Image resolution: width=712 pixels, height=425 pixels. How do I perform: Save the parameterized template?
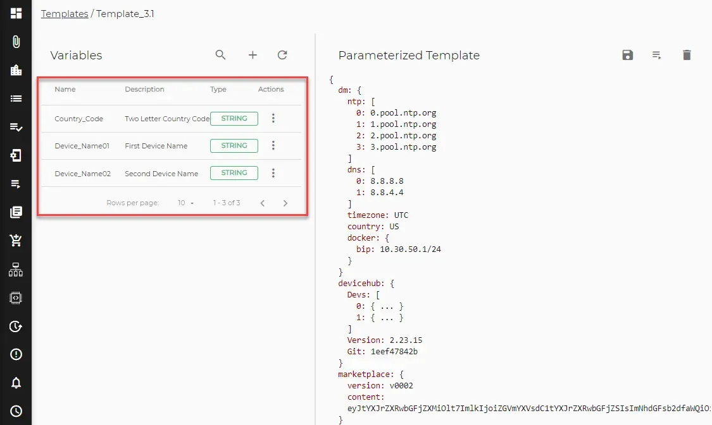(628, 55)
